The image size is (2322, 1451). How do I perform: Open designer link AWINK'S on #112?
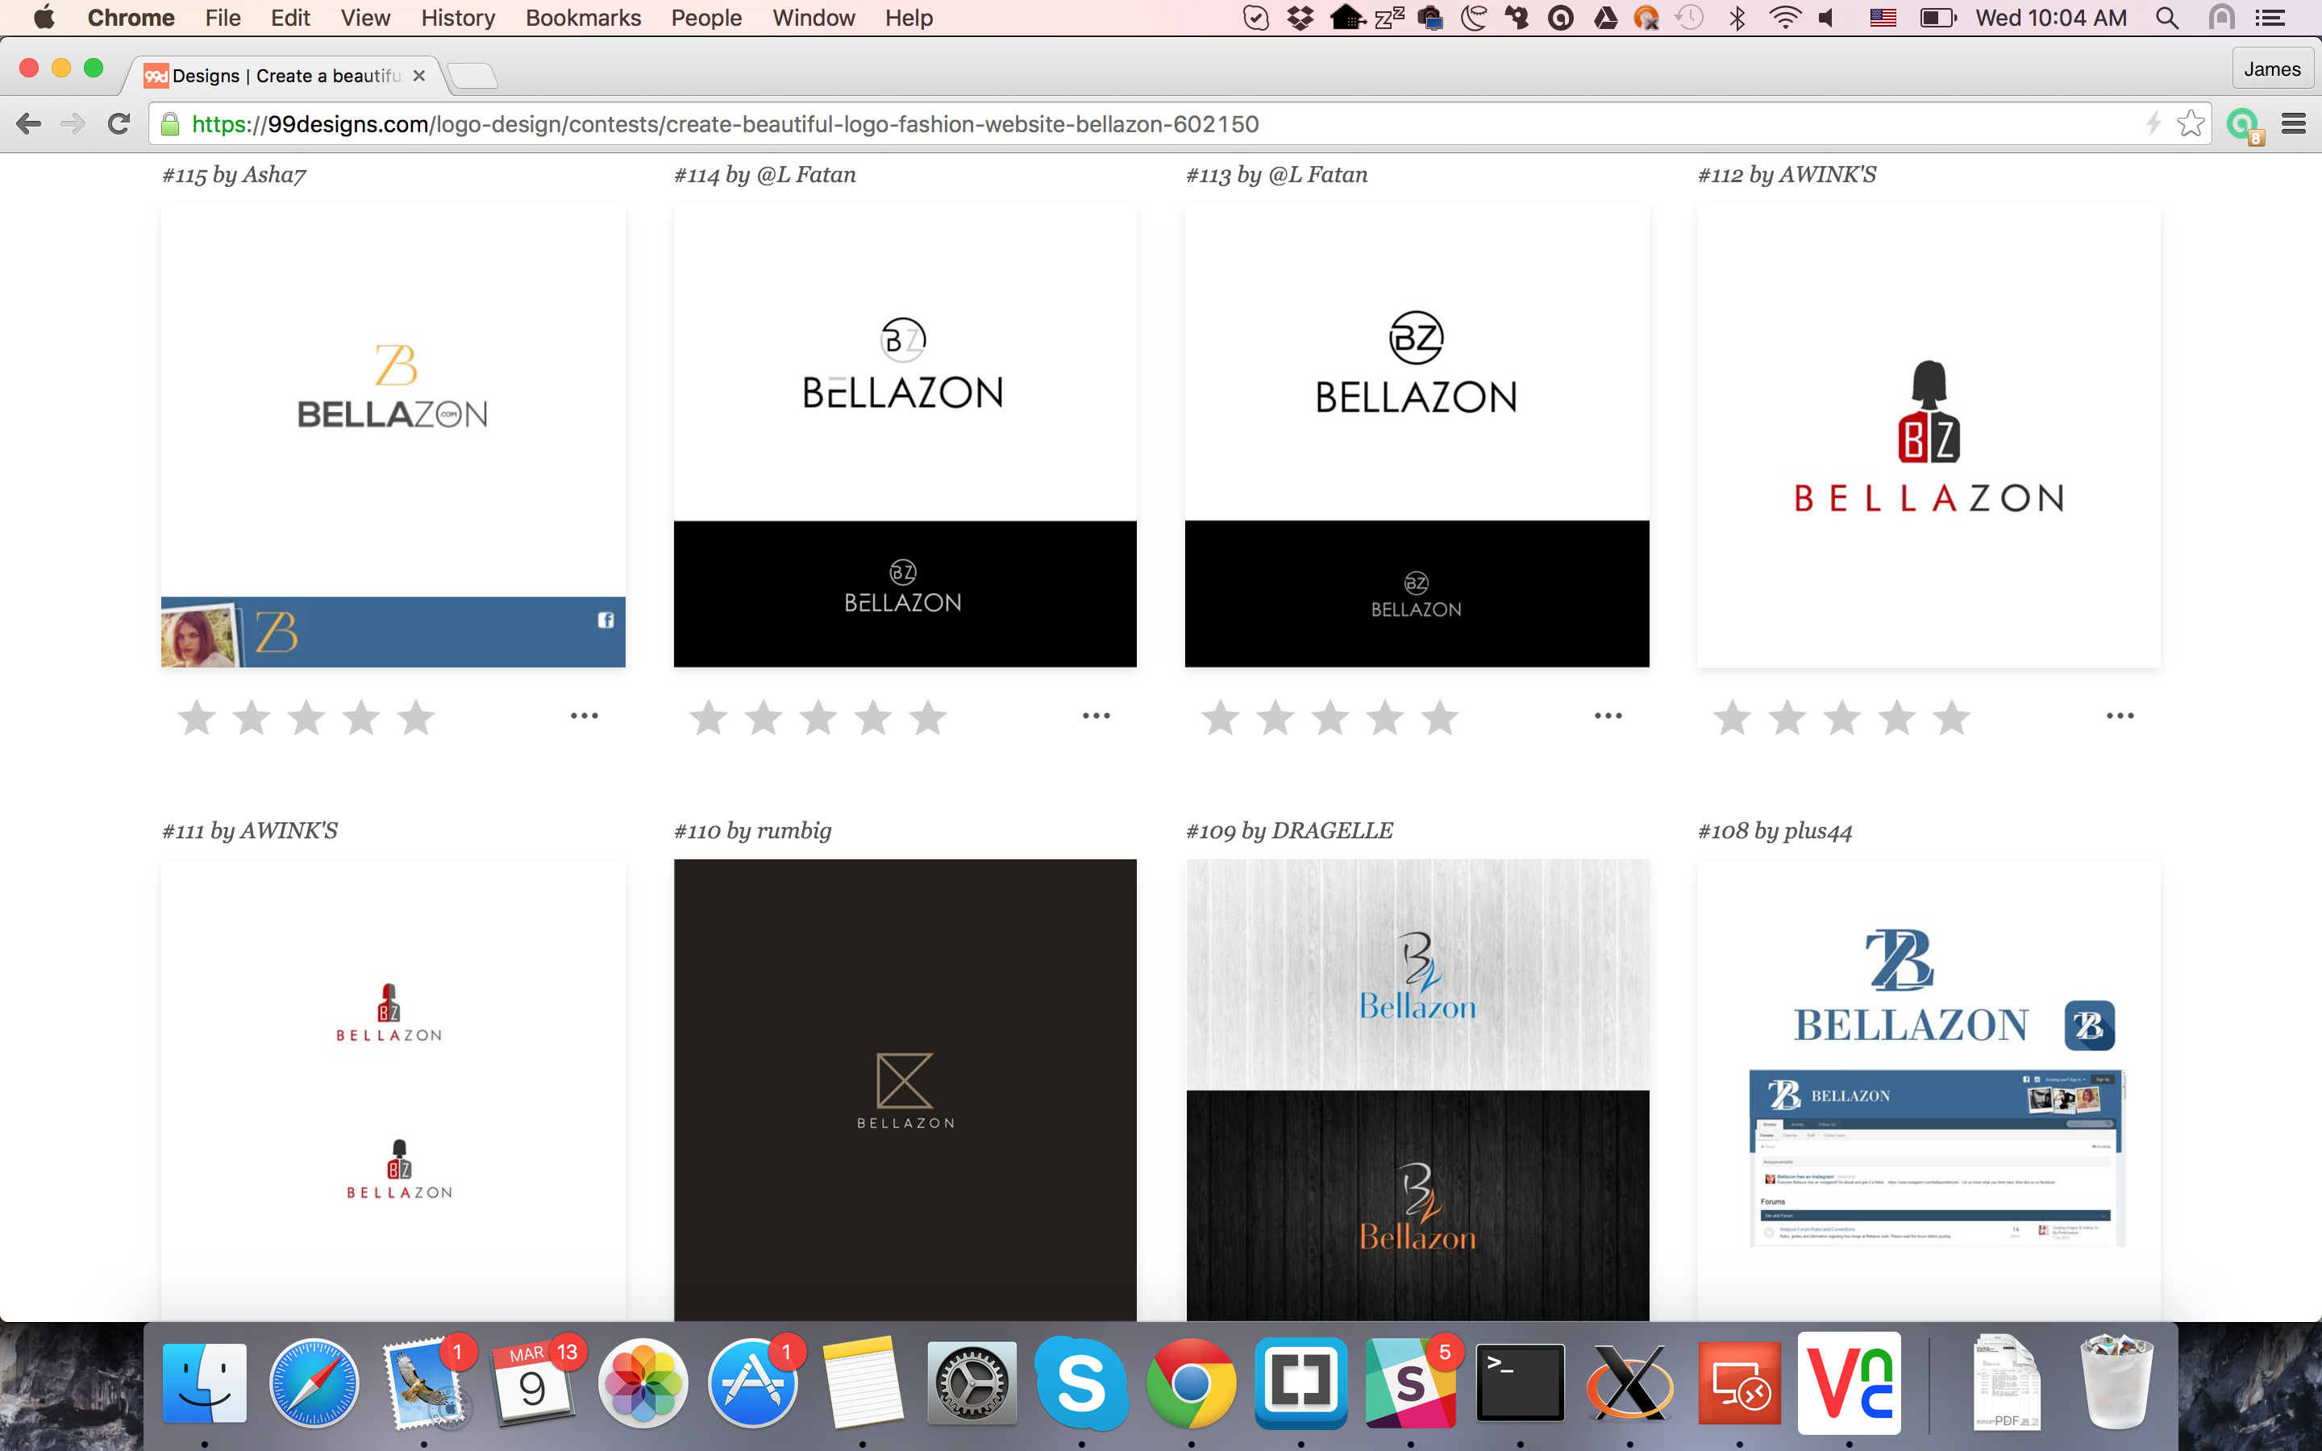pyautogui.click(x=1827, y=175)
